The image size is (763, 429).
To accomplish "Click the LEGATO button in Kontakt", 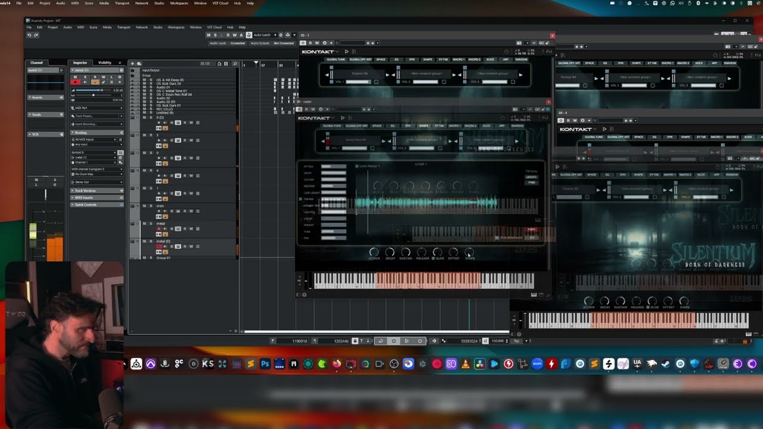I will 531,177.
